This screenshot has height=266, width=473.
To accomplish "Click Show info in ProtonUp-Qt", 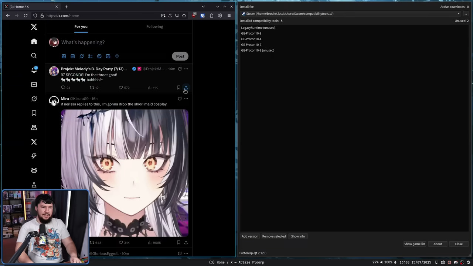I will (x=298, y=236).
